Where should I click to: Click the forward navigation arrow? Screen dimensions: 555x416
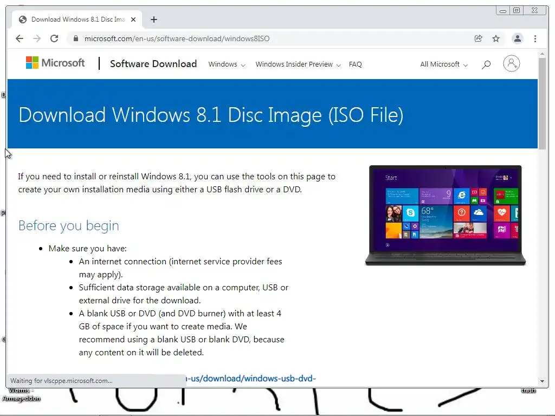point(37,38)
